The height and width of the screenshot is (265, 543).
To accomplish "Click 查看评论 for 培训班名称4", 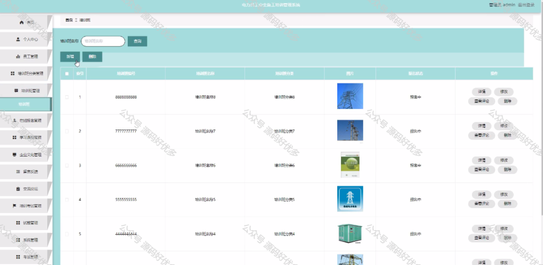I will click(481, 238).
